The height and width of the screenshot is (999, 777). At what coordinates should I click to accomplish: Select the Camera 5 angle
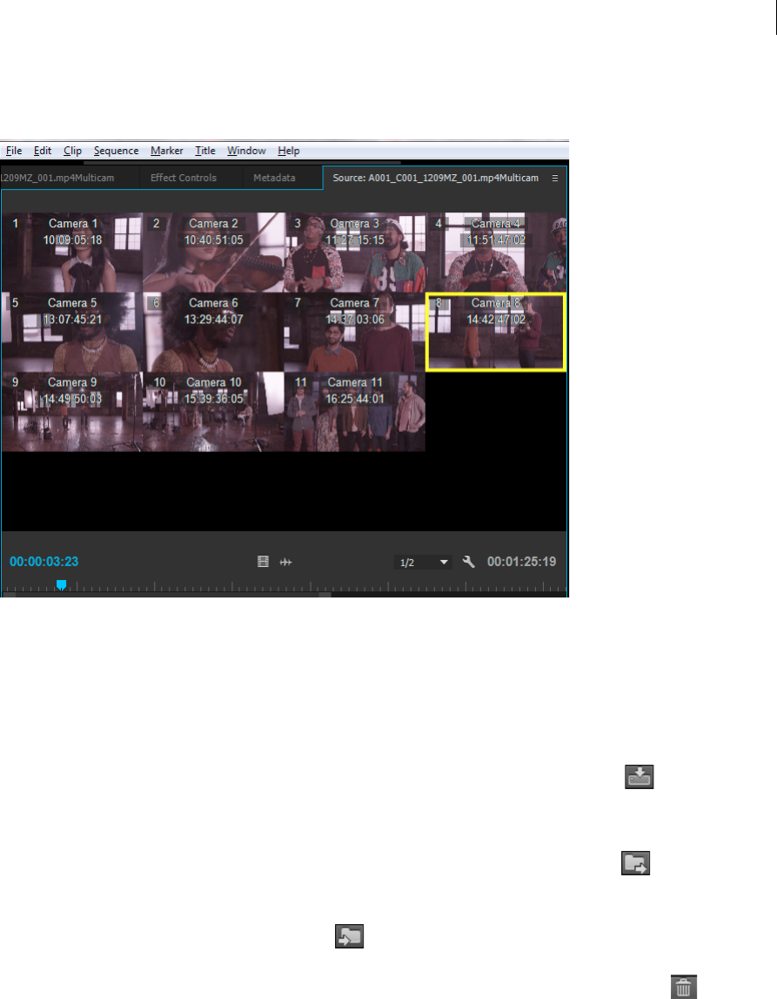pyautogui.click(x=72, y=332)
